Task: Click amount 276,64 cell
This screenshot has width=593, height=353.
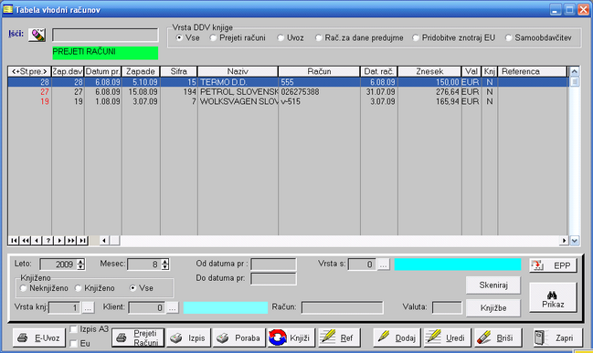Action: [429, 92]
